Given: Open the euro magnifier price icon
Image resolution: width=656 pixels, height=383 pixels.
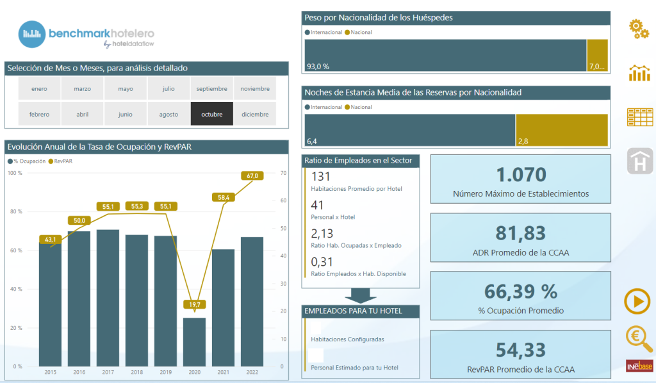Looking at the screenshot, I should [x=639, y=338].
